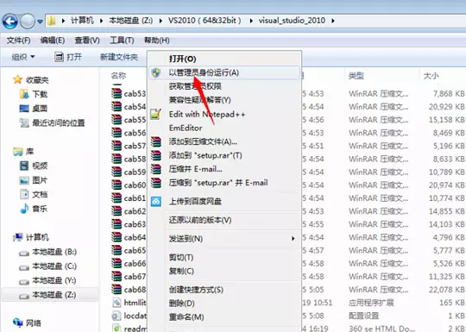
Task: Choose 复制(C) in context menu
Action: point(181,271)
